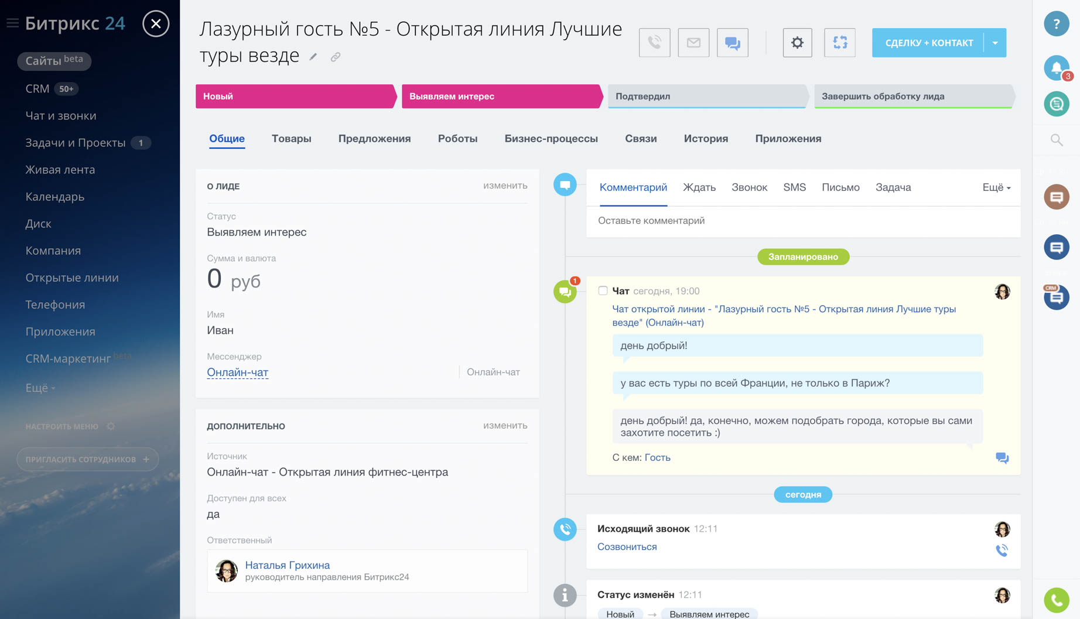This screenshot has width=1080, height=619.
Task: Set lead stage to Подтвердил
Action: 707,96
